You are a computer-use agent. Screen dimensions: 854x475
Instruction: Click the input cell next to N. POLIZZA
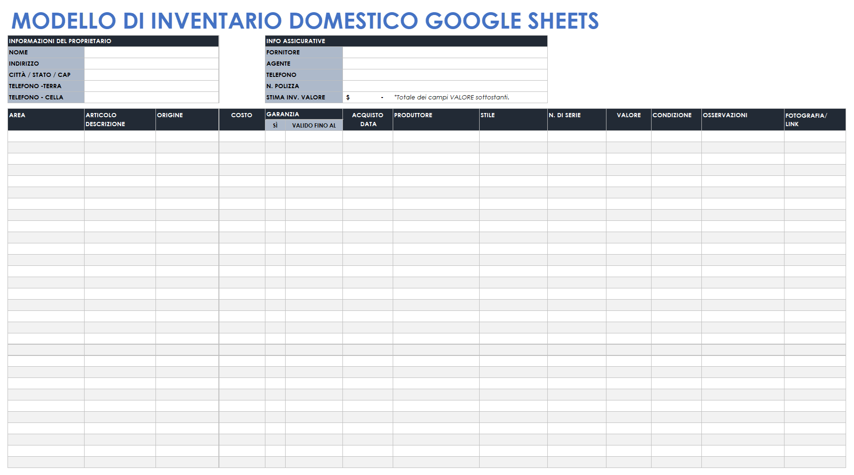[x=445, y=86]
